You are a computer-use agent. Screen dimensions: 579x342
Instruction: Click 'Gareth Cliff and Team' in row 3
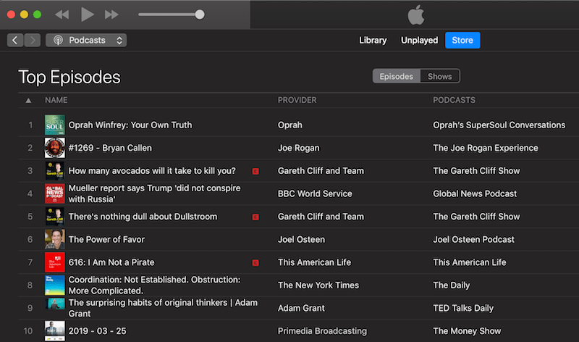(321, 171)
